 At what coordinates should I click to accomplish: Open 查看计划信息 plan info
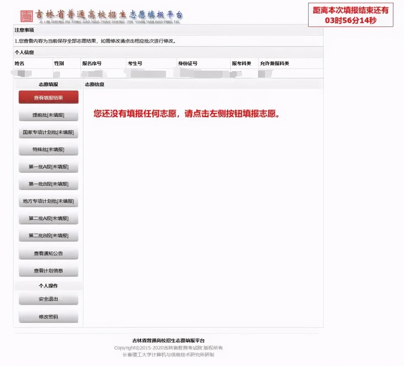(49, 271)
